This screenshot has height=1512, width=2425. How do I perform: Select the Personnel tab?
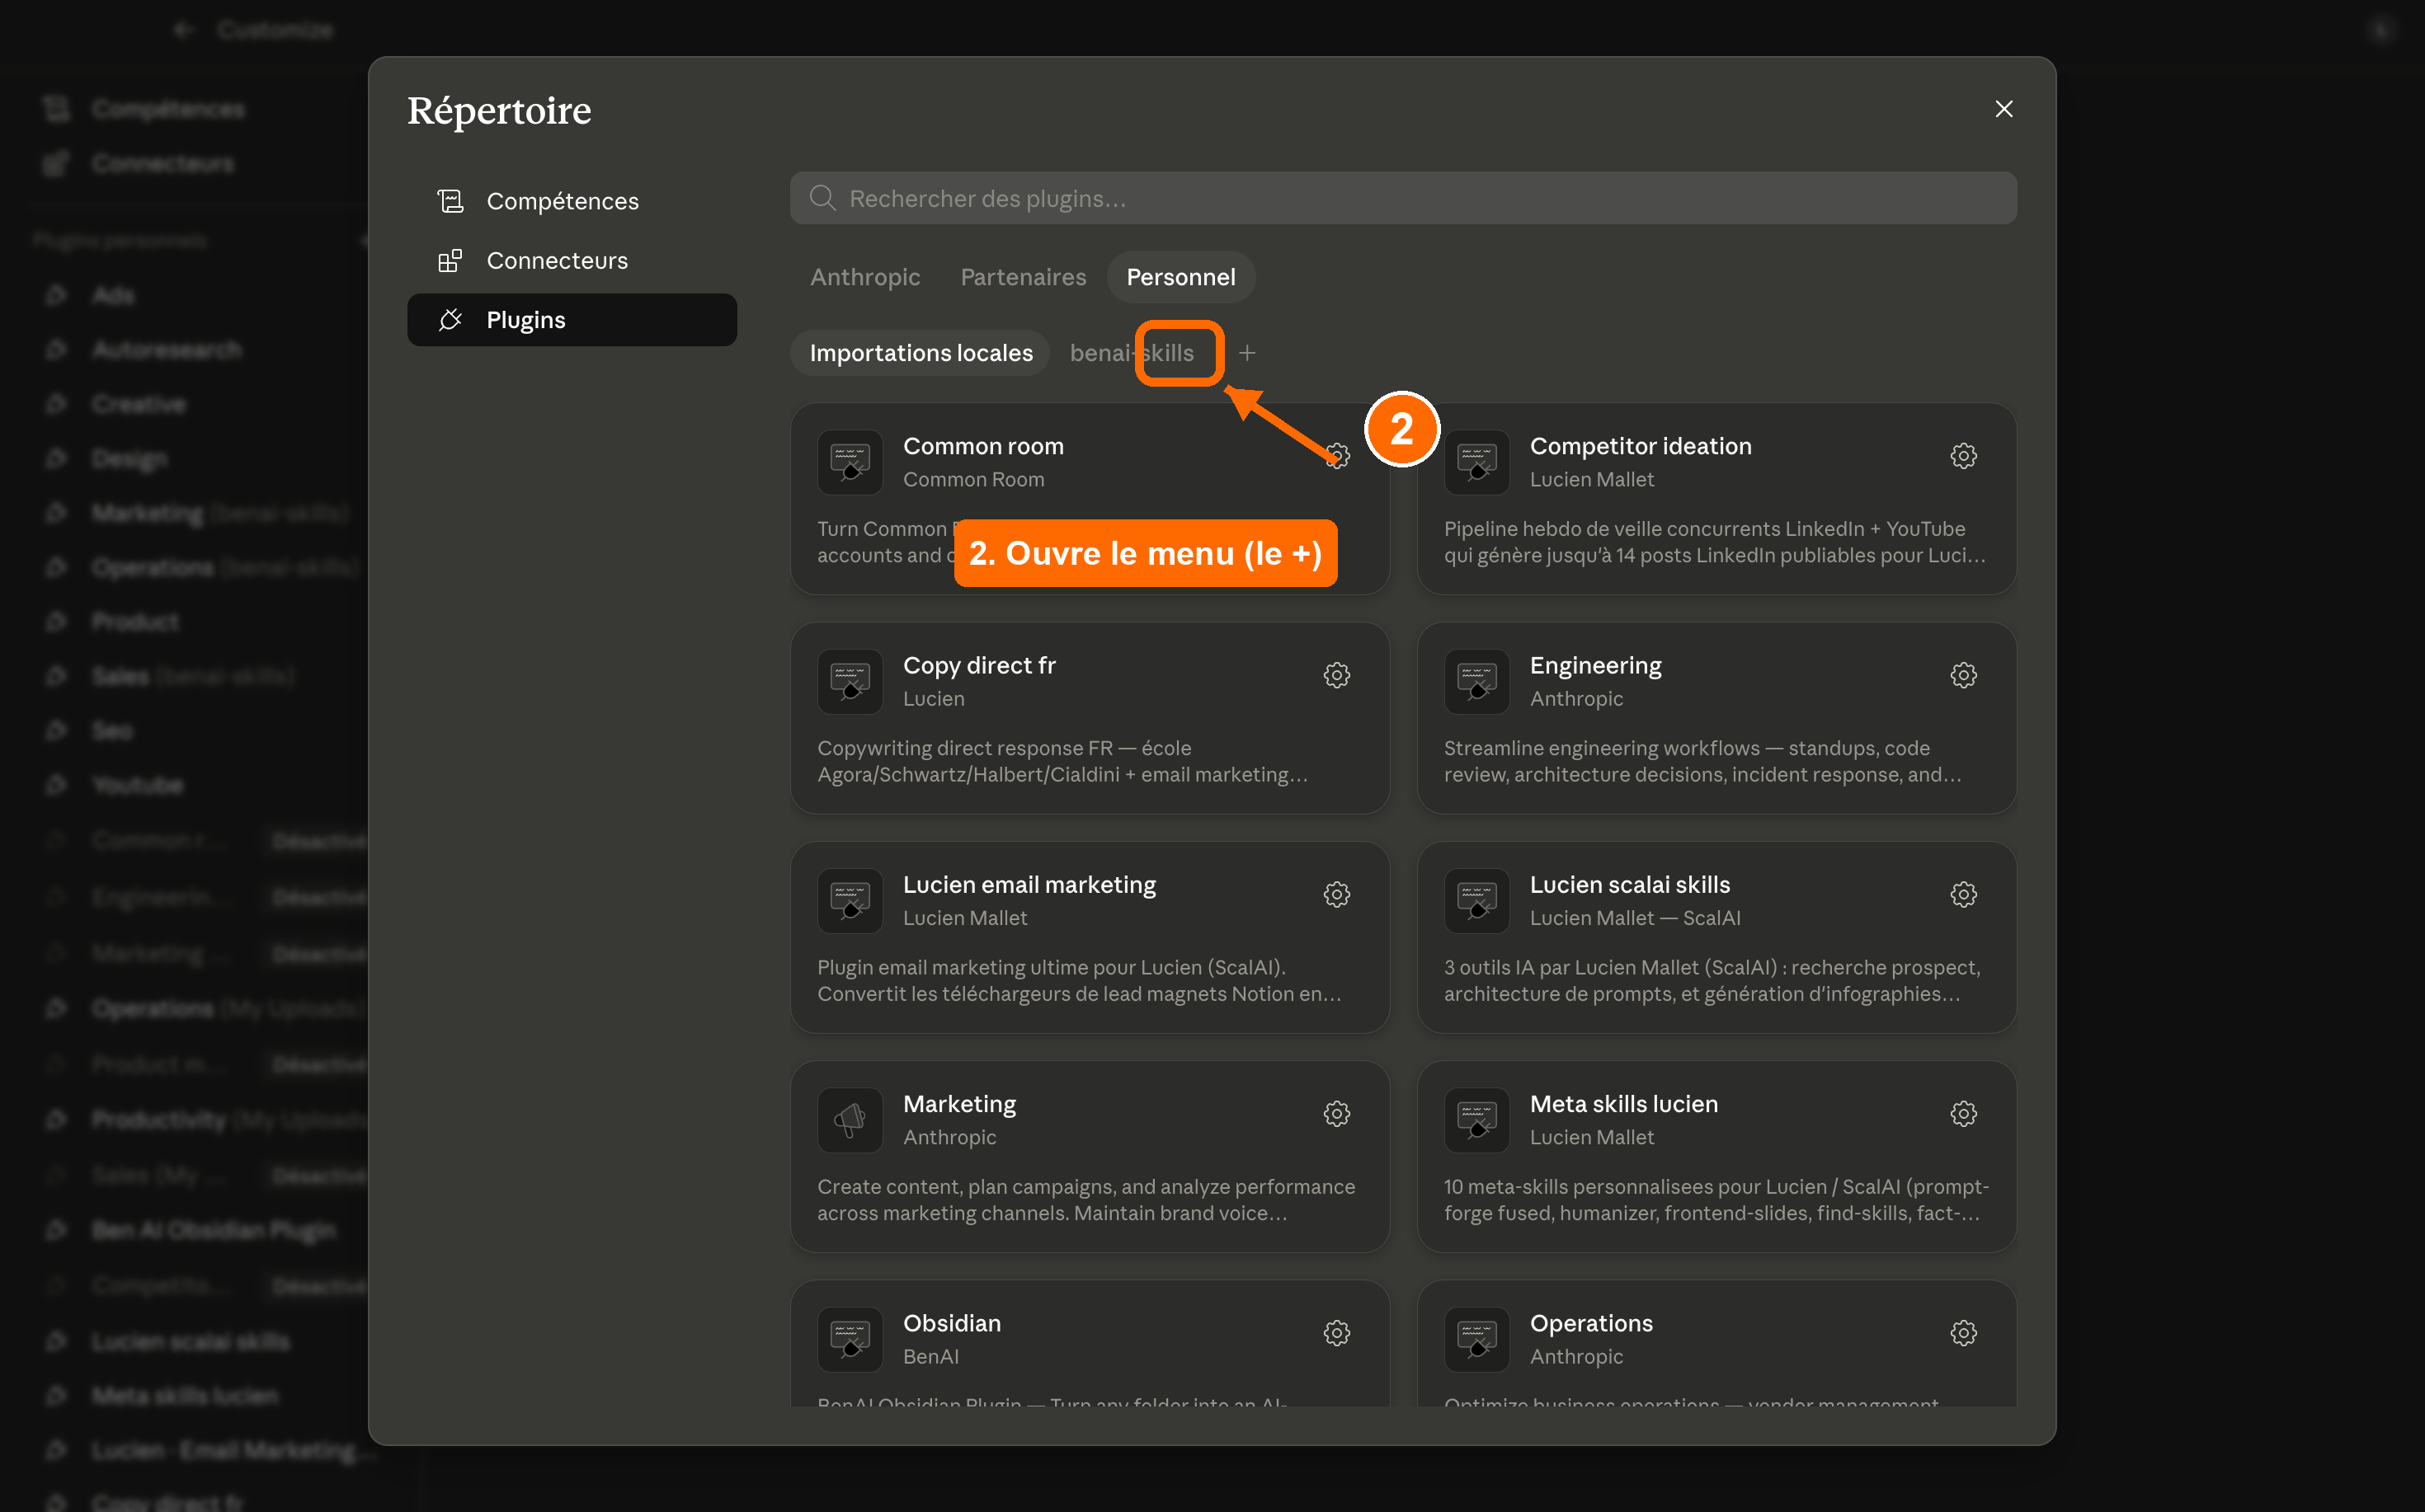tap(1180, 277)
